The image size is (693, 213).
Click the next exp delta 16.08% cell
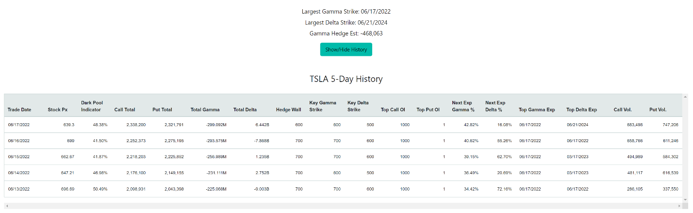coord(504,125)
